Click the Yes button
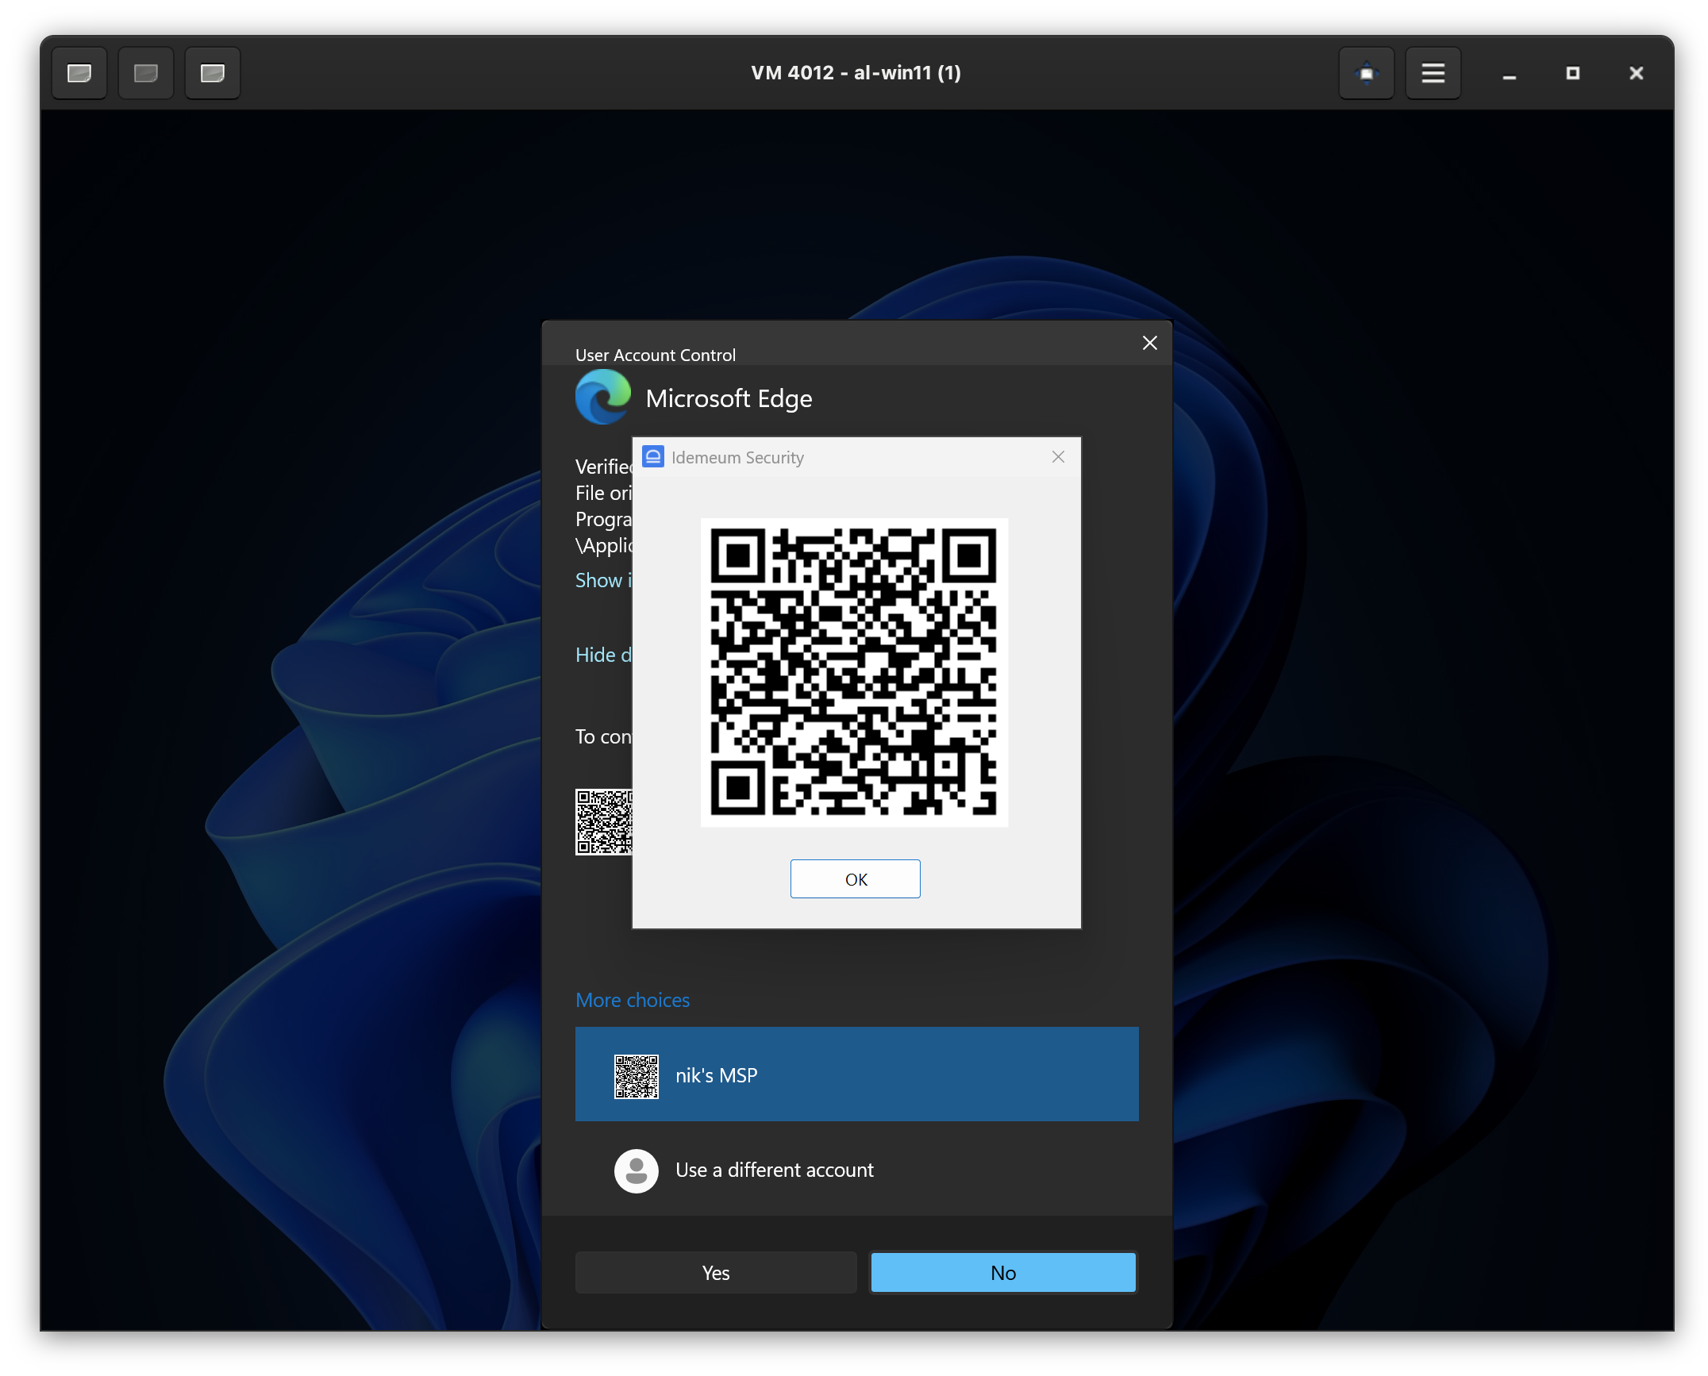Viewport: 1708px width, 1376px height. coord(716,1273)
